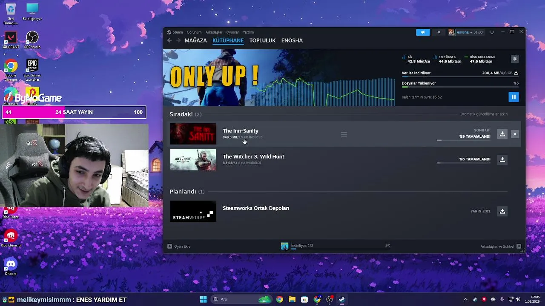This screenshot has height=306, width=545.
Task: Click Veriler İndiriliyor progress bar
Action: pyautogui.click(x=460, y=77)
